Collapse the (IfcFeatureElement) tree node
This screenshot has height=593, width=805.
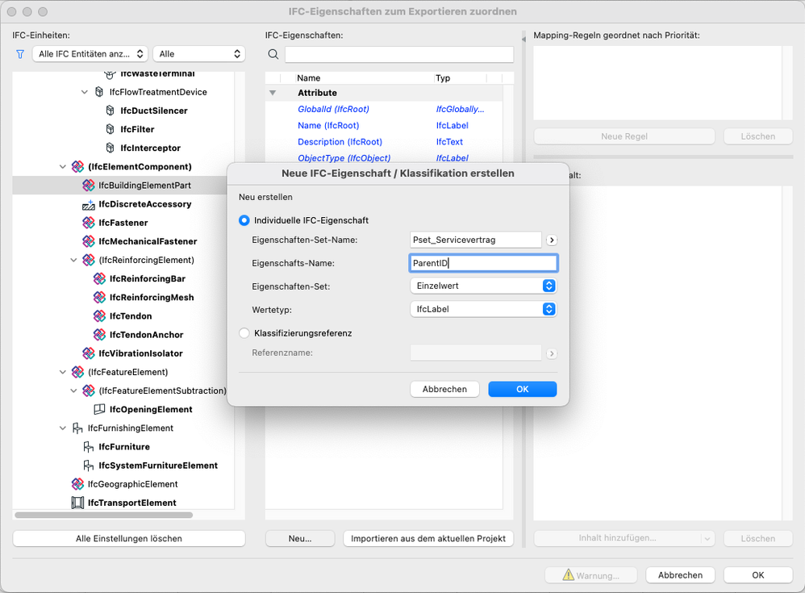pos(63,372)
